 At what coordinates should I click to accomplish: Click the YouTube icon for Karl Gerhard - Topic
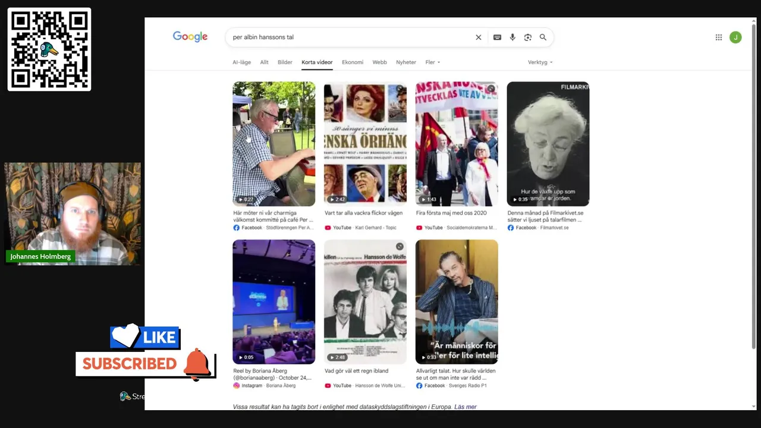click(328, 228)
